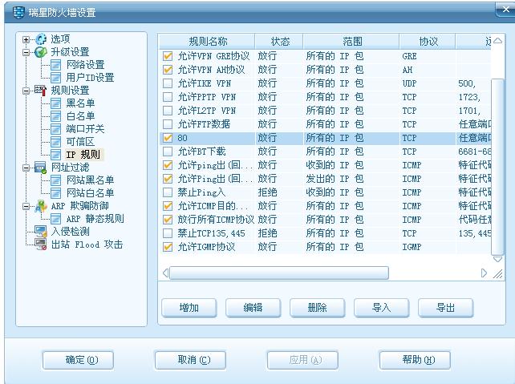The image size is (515, 384).
Task: Sort by 协议 column header
Action: pos(428,42)
